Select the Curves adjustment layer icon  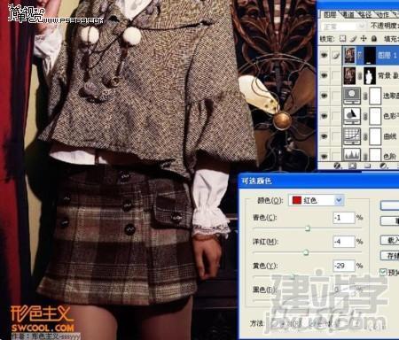tap(352, 136)
